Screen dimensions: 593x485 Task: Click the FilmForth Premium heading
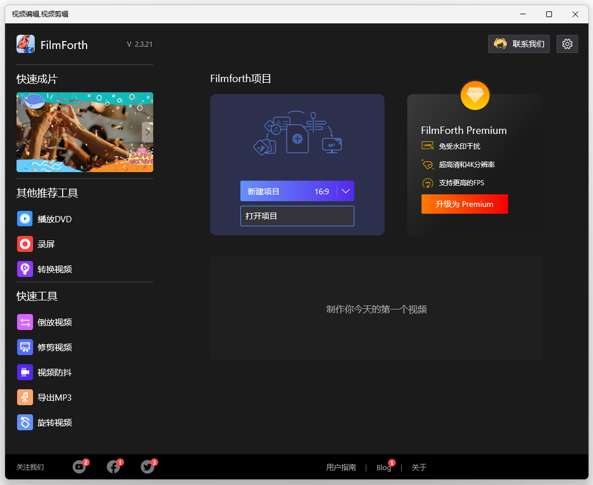tap(464, 130)
